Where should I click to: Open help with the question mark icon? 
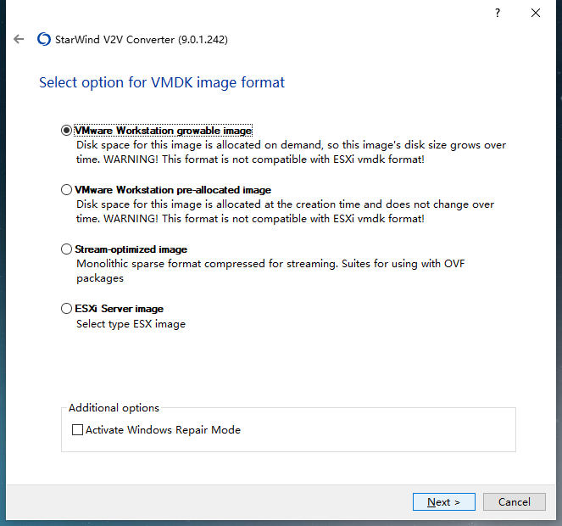coord(498,14)
